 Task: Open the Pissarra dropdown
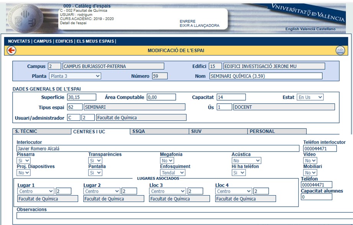(23, 160)
